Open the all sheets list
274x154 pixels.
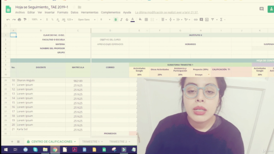18,142
